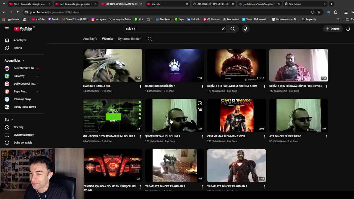This screenshot has height=199, width=354.
Task: Open beIN SPORTS subscription channel
Action: pos(22,68)
